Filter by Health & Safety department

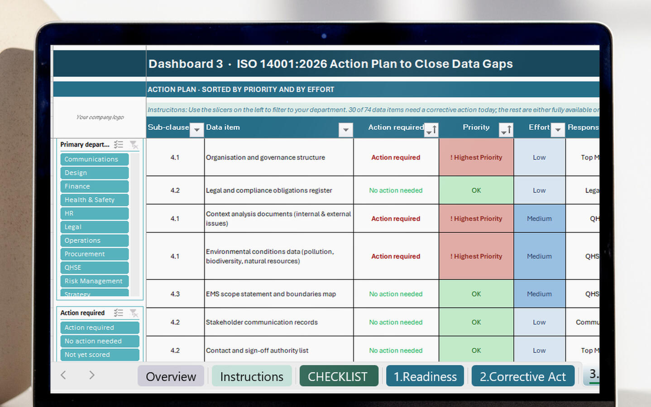(95, 200)
